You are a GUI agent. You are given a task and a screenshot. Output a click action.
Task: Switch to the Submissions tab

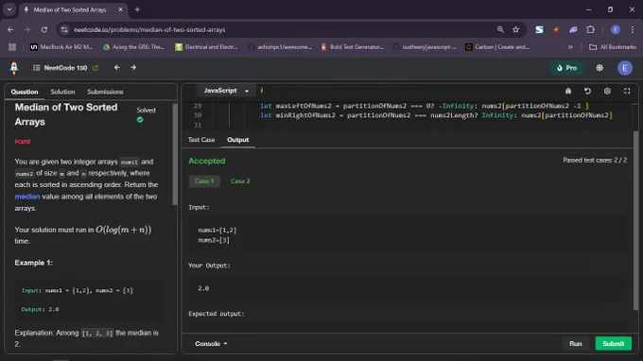click(x=105, y=92)
